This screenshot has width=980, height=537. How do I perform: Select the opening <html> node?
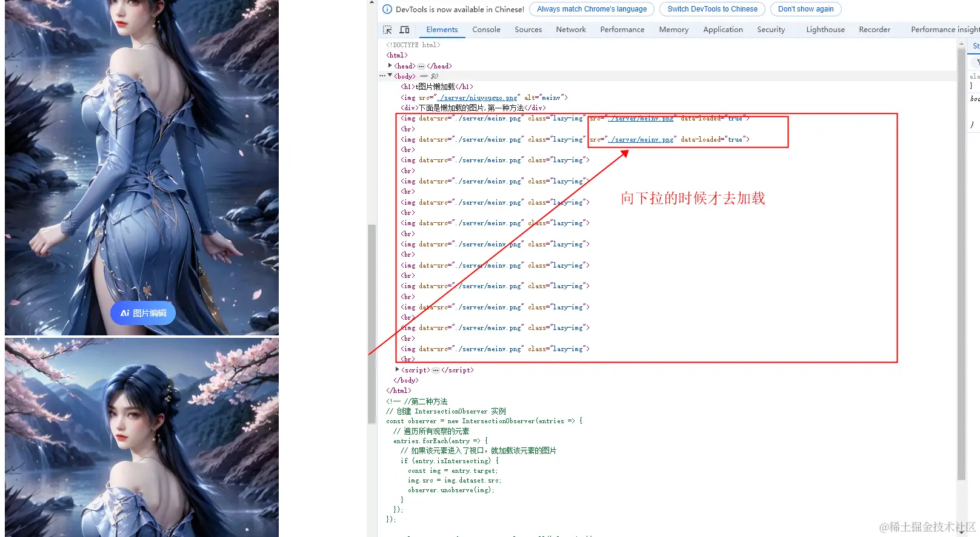(x=397, y=55)
